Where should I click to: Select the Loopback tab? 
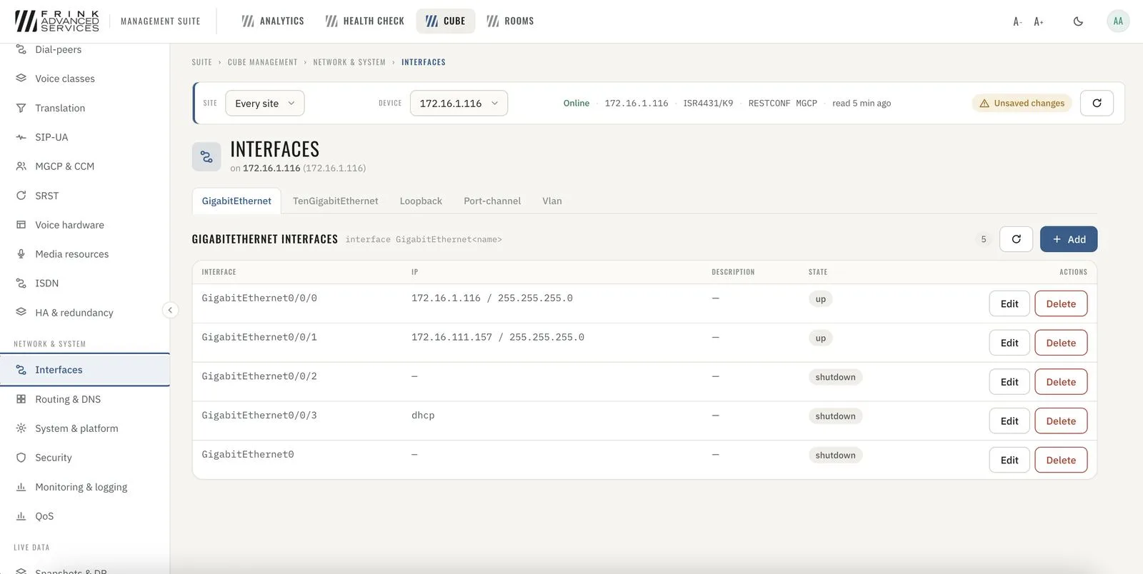tap(421, 201)
